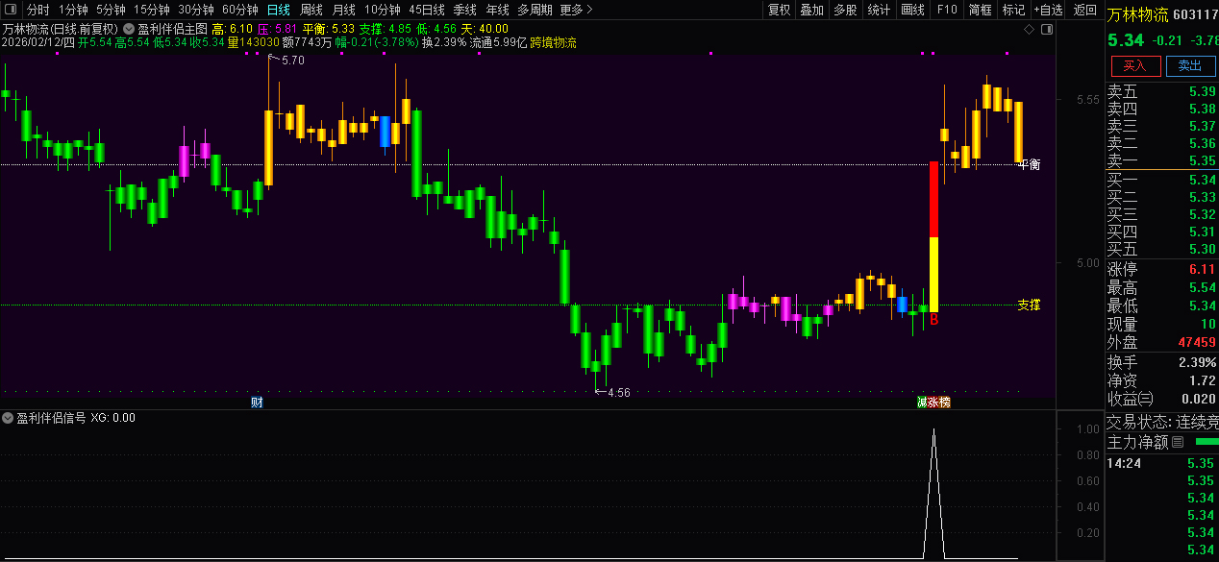Click the 卖三 price 5.37 row
Viewport: 1219px width, 562px height.
click(1161, 126)
